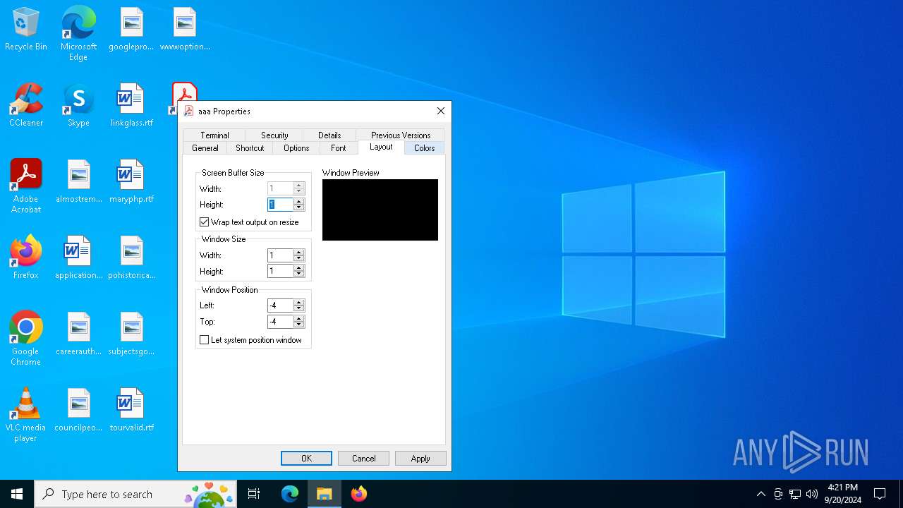903x508 pixels.
Task: Increase Screen Buffer Height with up arrow
Action: [x=299, y=201]
